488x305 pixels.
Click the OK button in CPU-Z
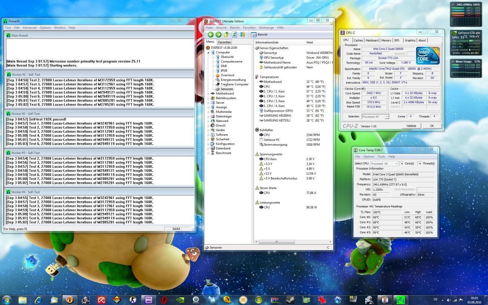[x=432, y=126]
